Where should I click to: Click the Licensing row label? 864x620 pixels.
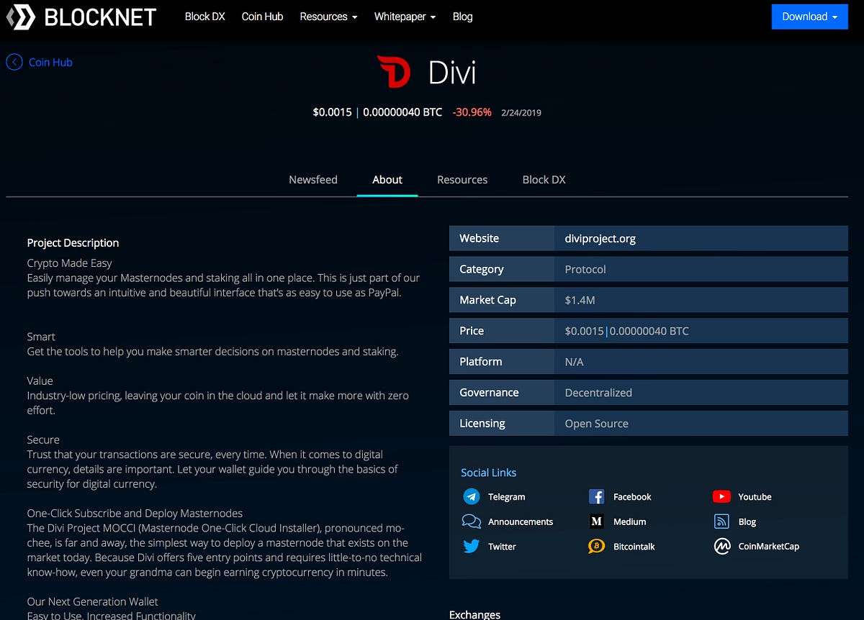482,424
